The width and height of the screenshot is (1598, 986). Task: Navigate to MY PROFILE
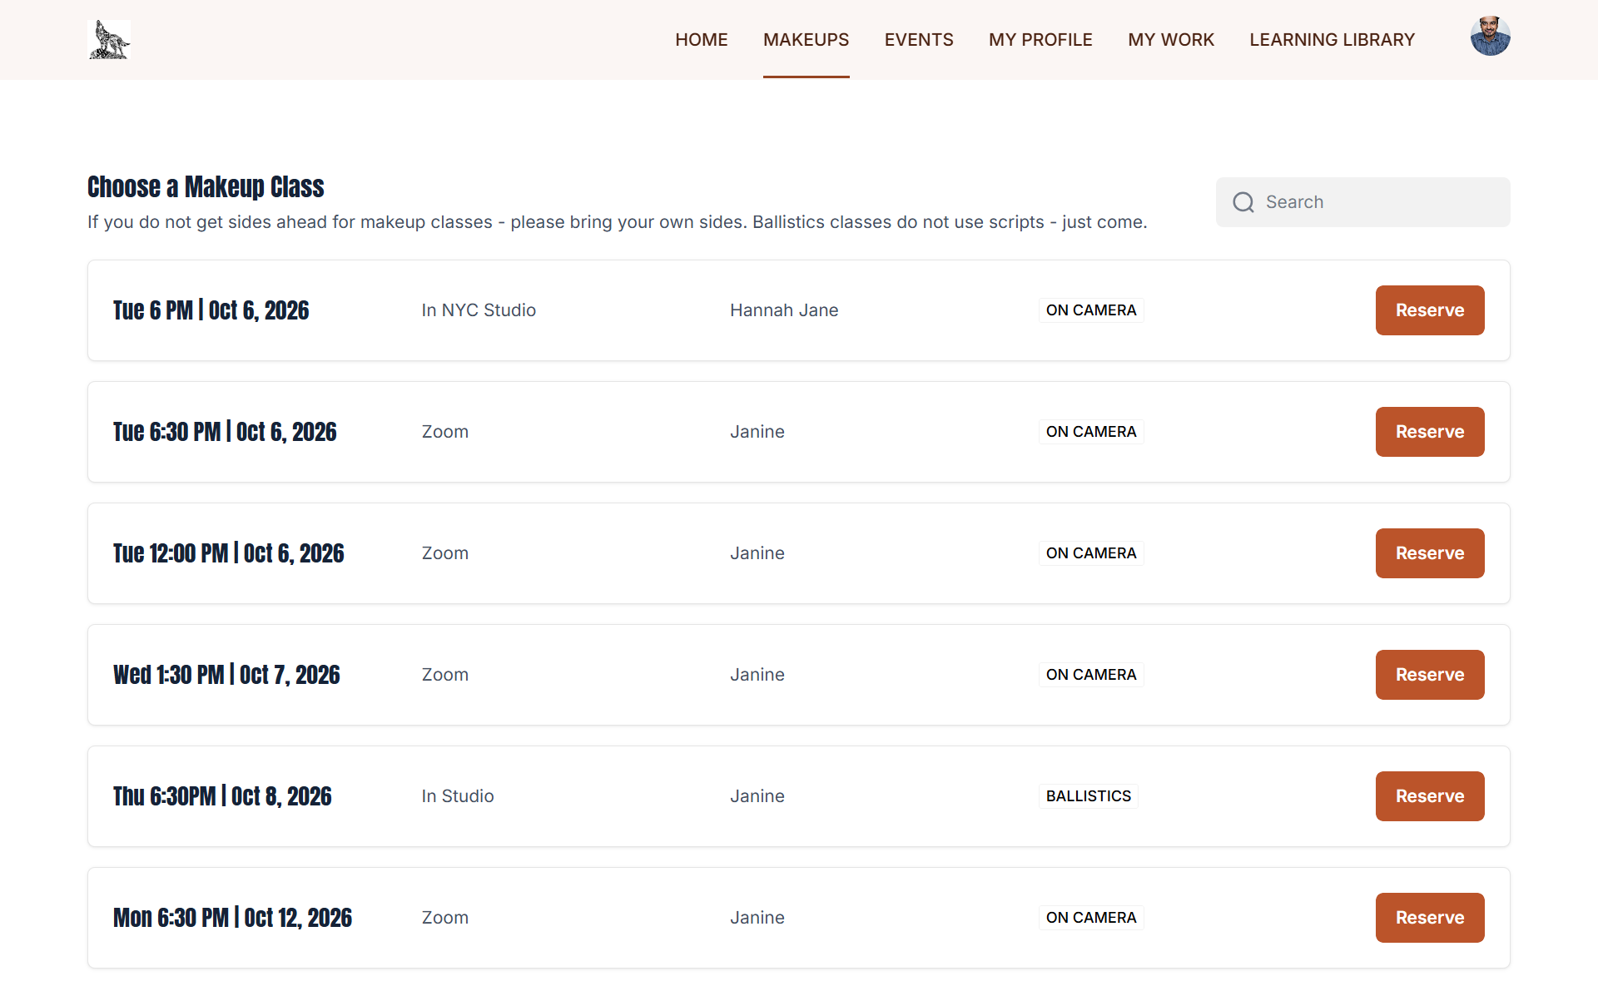coord(1040,40)
